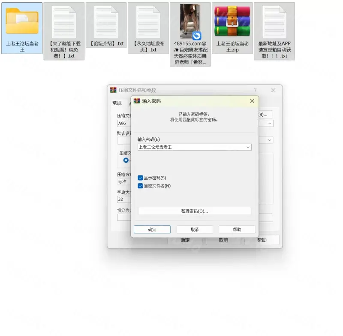Viewport: 343px width, 336px height.
Task: Click the WinRAR icon in 输入密码 title bar
Action: [137, 101]
